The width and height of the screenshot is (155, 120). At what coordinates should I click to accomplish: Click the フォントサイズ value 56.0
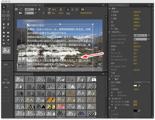(x=135, y=43)
